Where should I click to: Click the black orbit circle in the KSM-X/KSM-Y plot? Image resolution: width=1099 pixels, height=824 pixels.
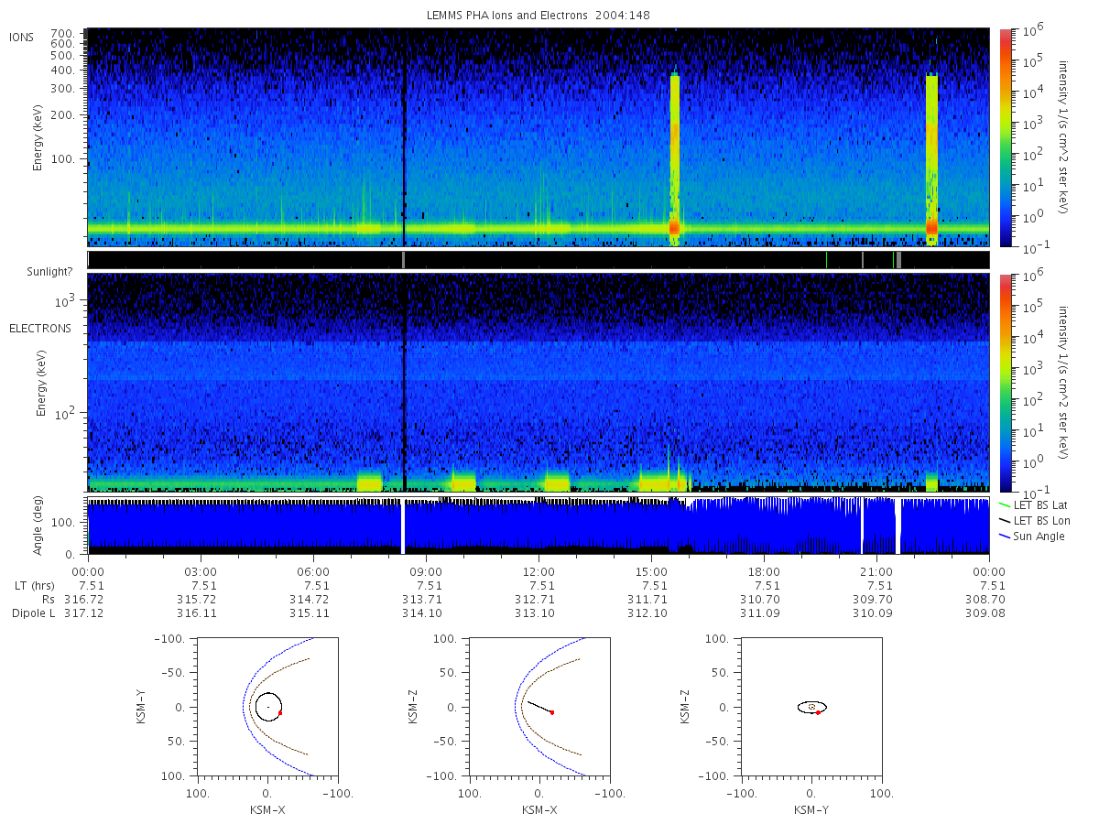pos(268,707)
